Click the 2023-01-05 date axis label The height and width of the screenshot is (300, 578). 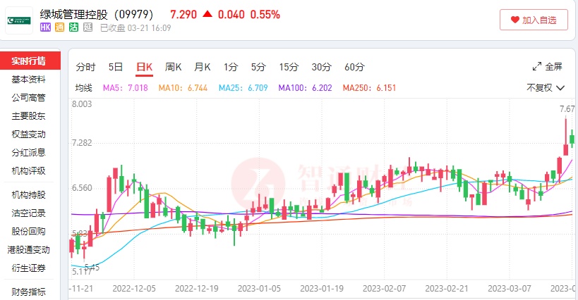(259, 289)
